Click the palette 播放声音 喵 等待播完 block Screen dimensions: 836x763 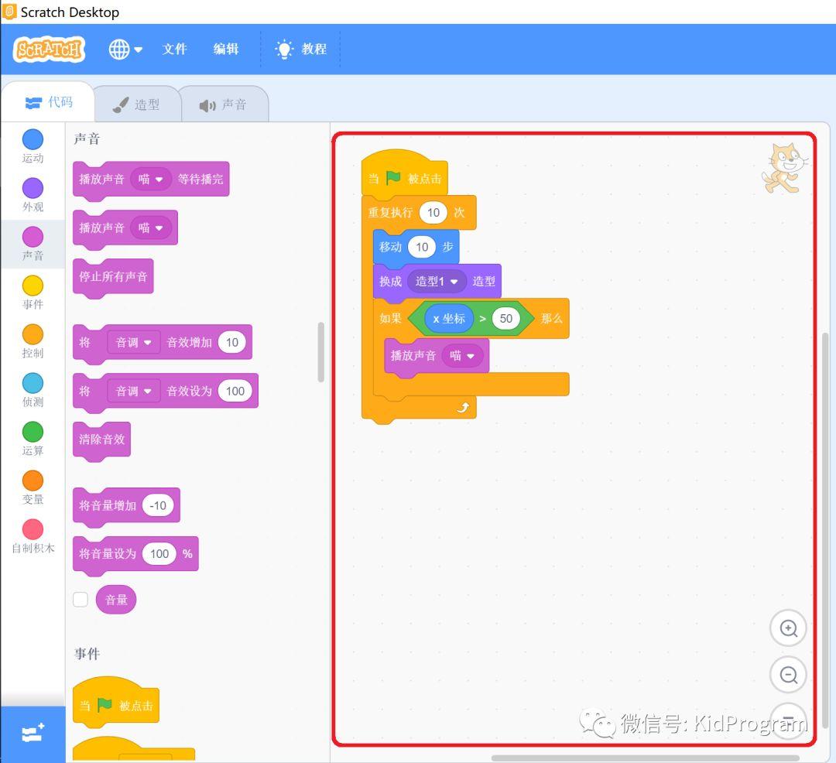(x=151, y=180)
